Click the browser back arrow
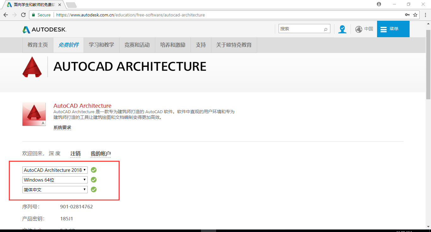 [6, 15]
